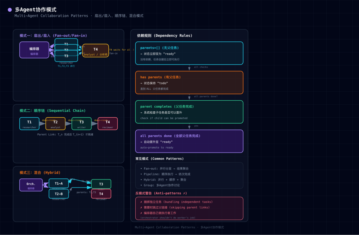Viewport: 359px width, 235px height.
Task: Select the 'parent completes (父任务完成)' rule box
Action: (x=189, y=112)
